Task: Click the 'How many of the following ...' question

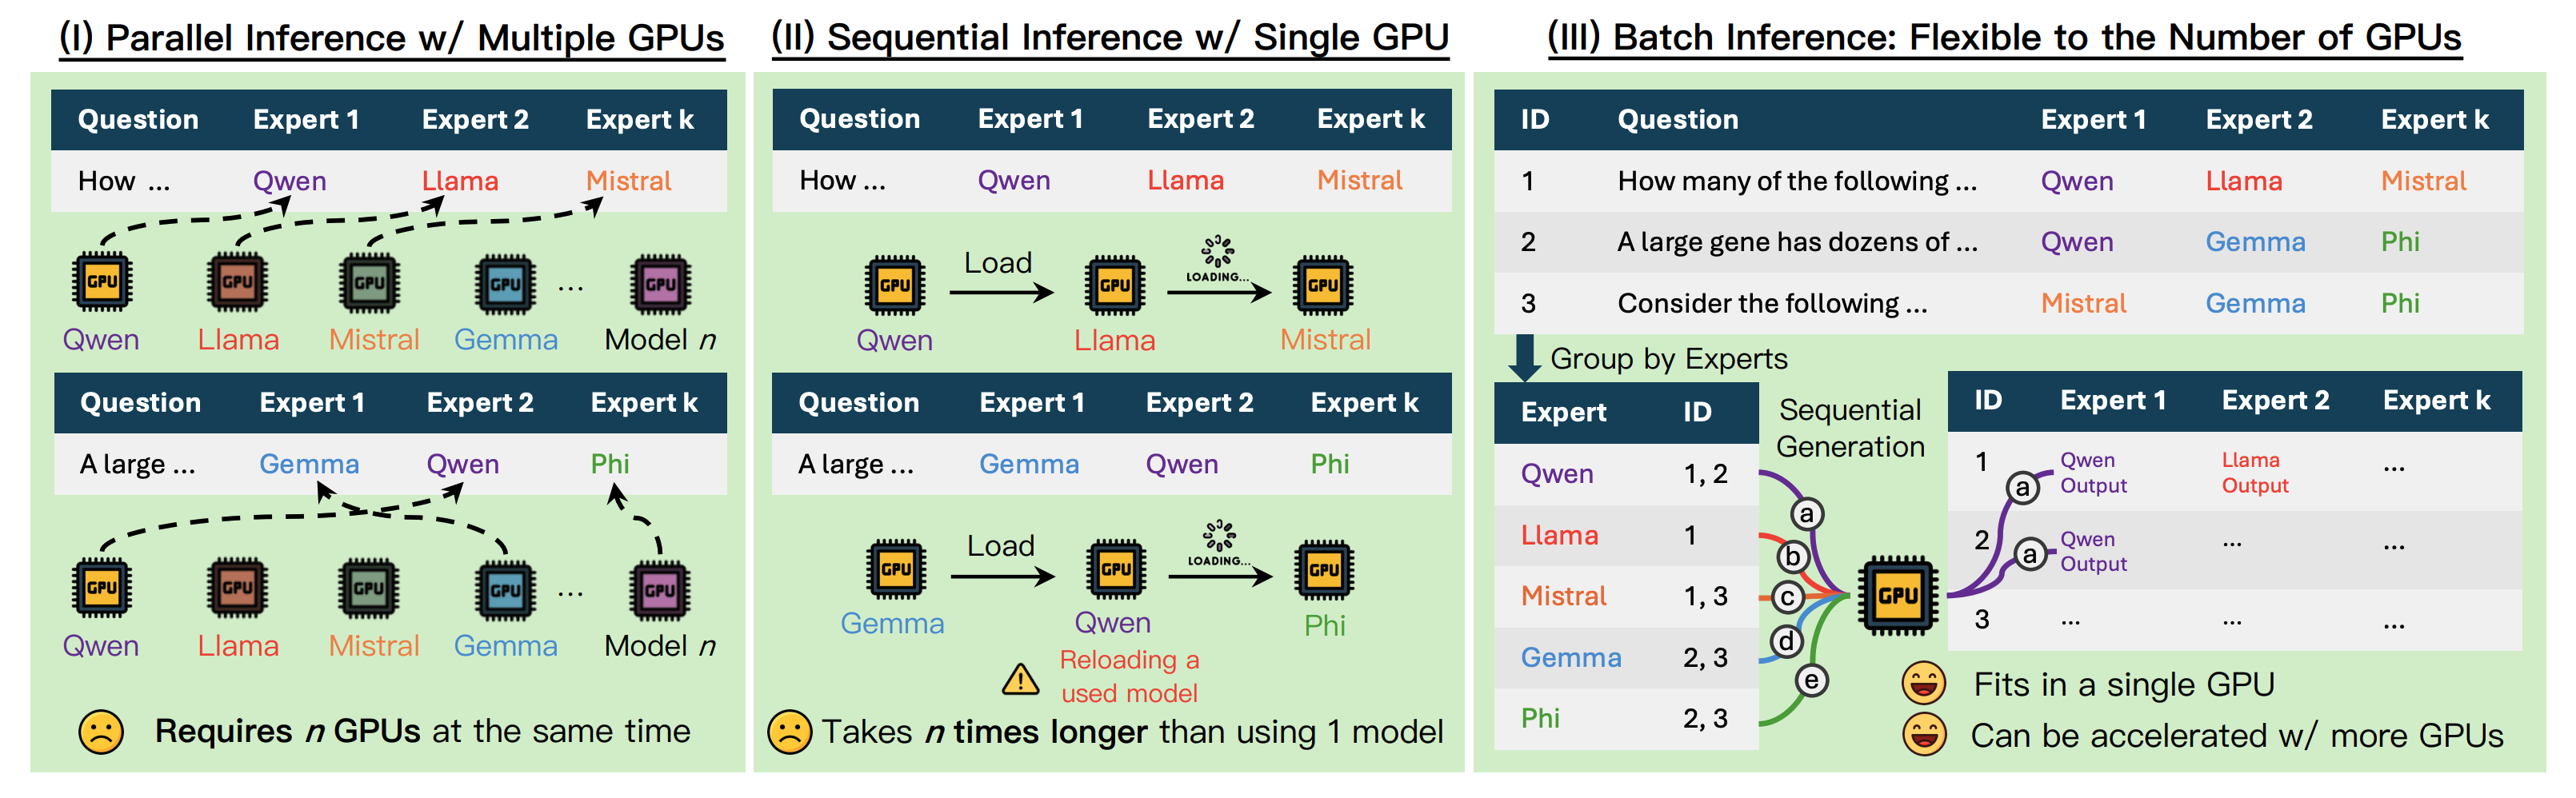Action: [x=1797, y=181]
